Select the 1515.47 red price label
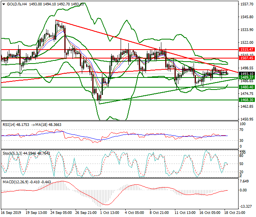 247,50
